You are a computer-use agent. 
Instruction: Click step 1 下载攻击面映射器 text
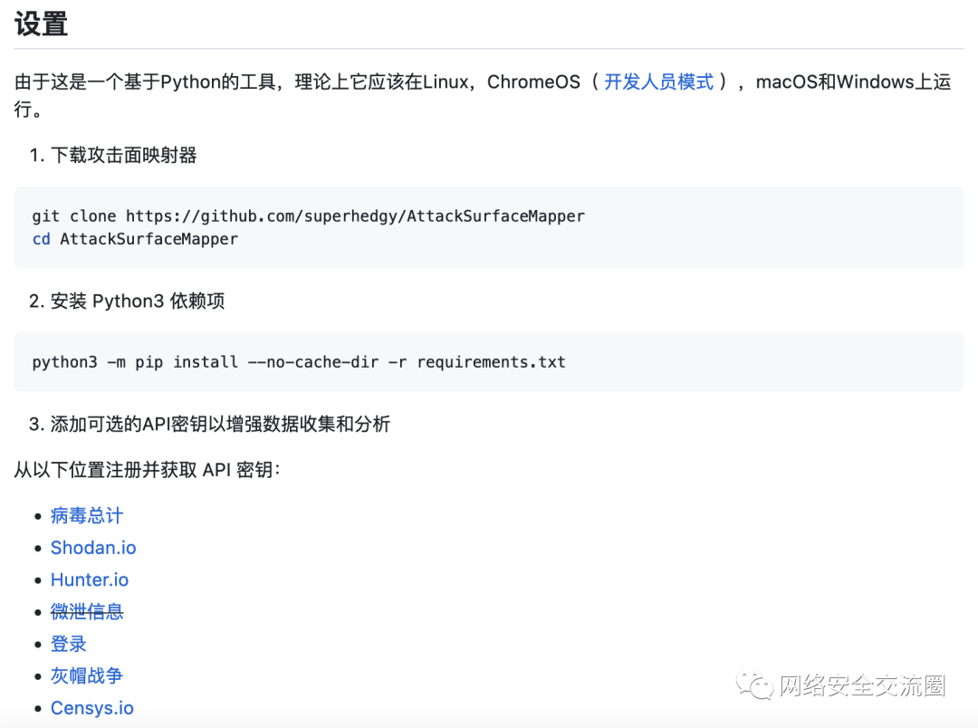pyautogui.click(x=123, y=155)
